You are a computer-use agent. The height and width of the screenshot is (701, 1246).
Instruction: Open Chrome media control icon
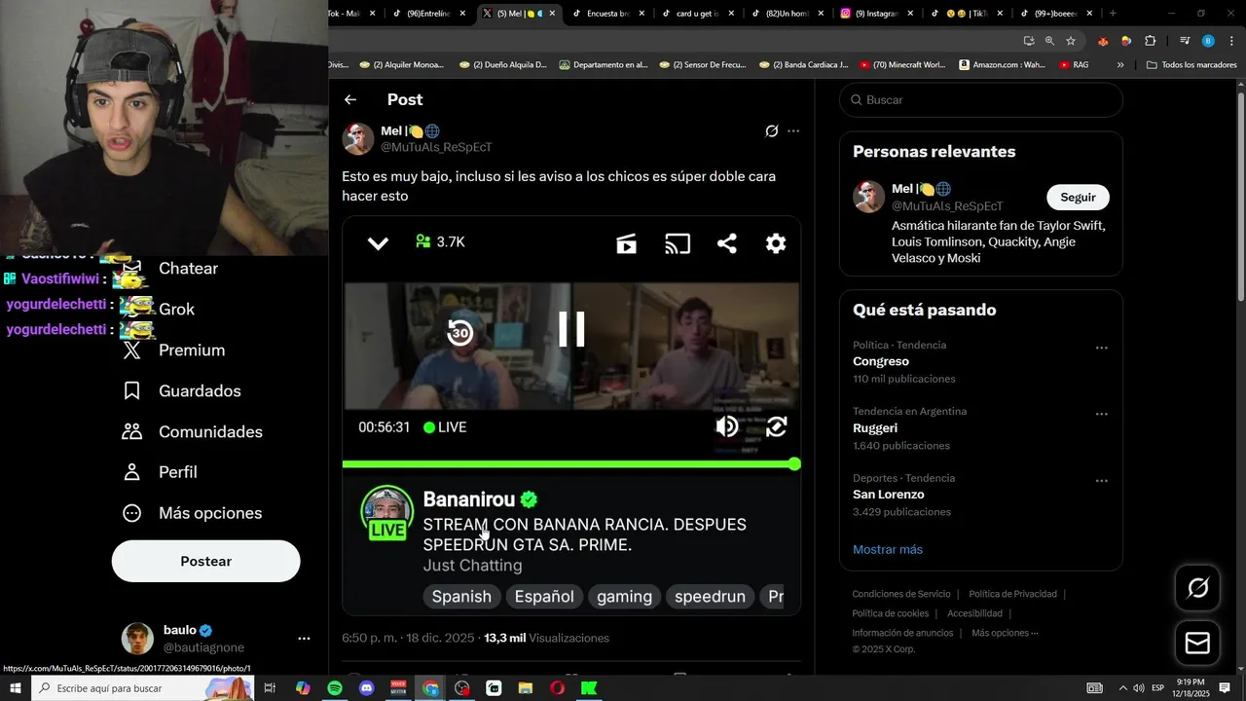point(1185,41)
